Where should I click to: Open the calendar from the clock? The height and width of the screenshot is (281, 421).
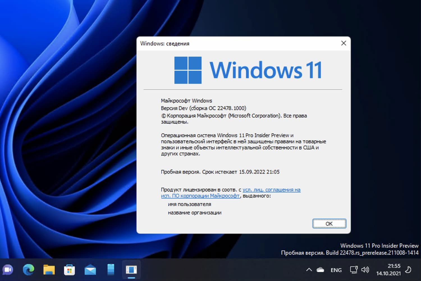pos(388,269)
